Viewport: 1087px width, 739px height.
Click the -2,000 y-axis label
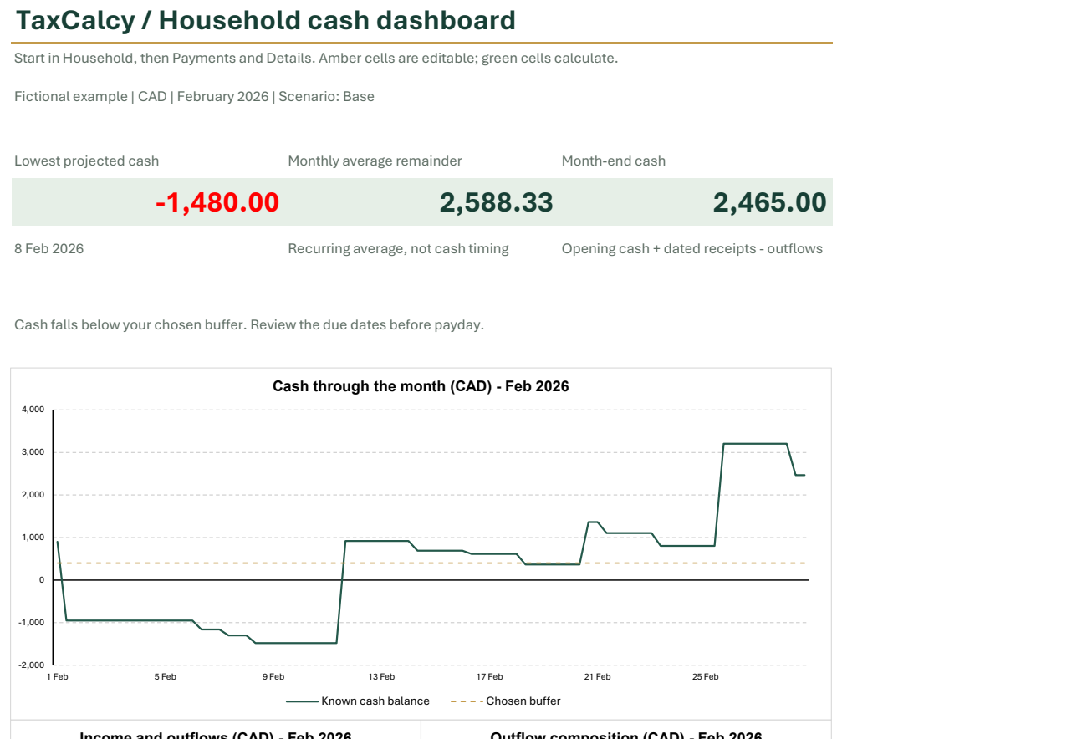coord(32,665)
